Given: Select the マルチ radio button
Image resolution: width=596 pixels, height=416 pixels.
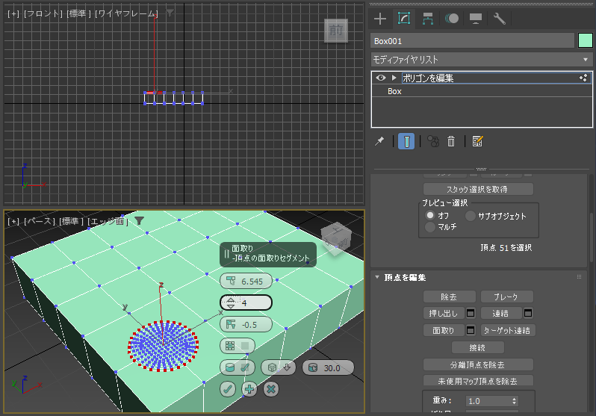Looking at the screenshot, I should coord(430,227).
